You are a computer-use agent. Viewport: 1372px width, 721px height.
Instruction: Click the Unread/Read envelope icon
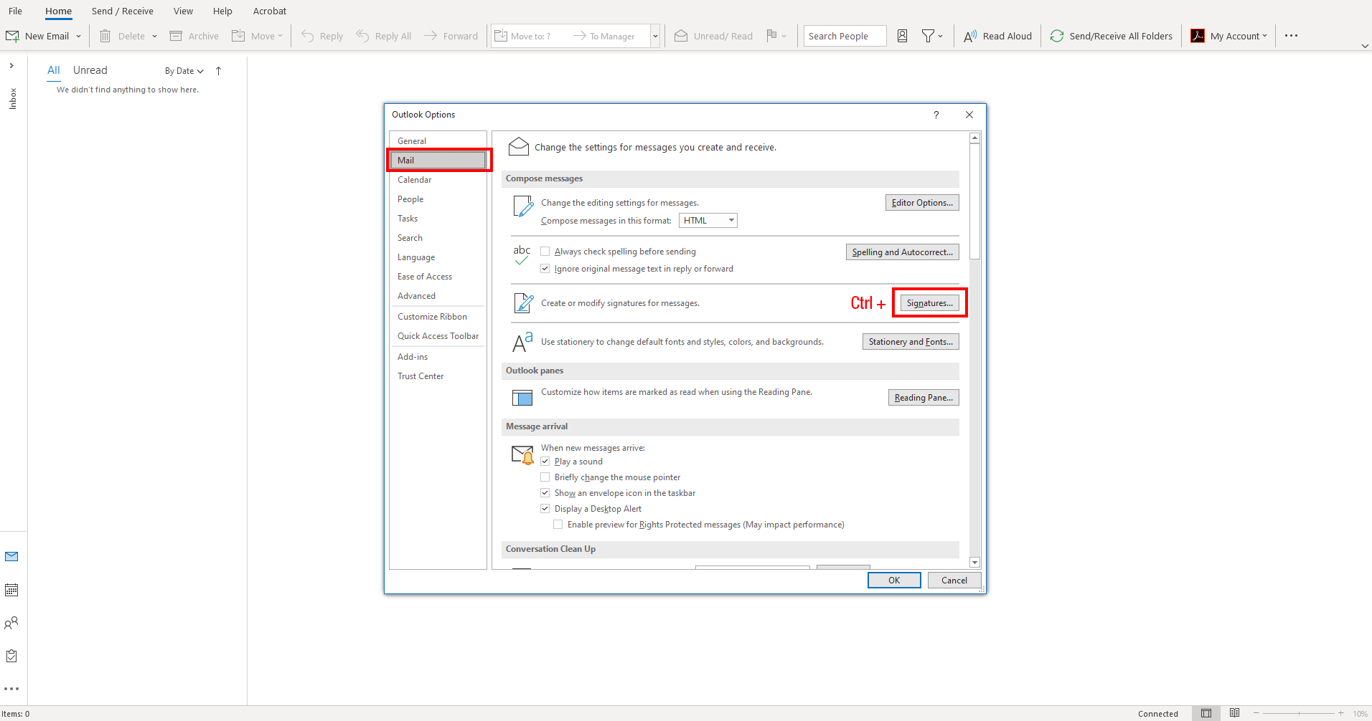coord(681,36)
